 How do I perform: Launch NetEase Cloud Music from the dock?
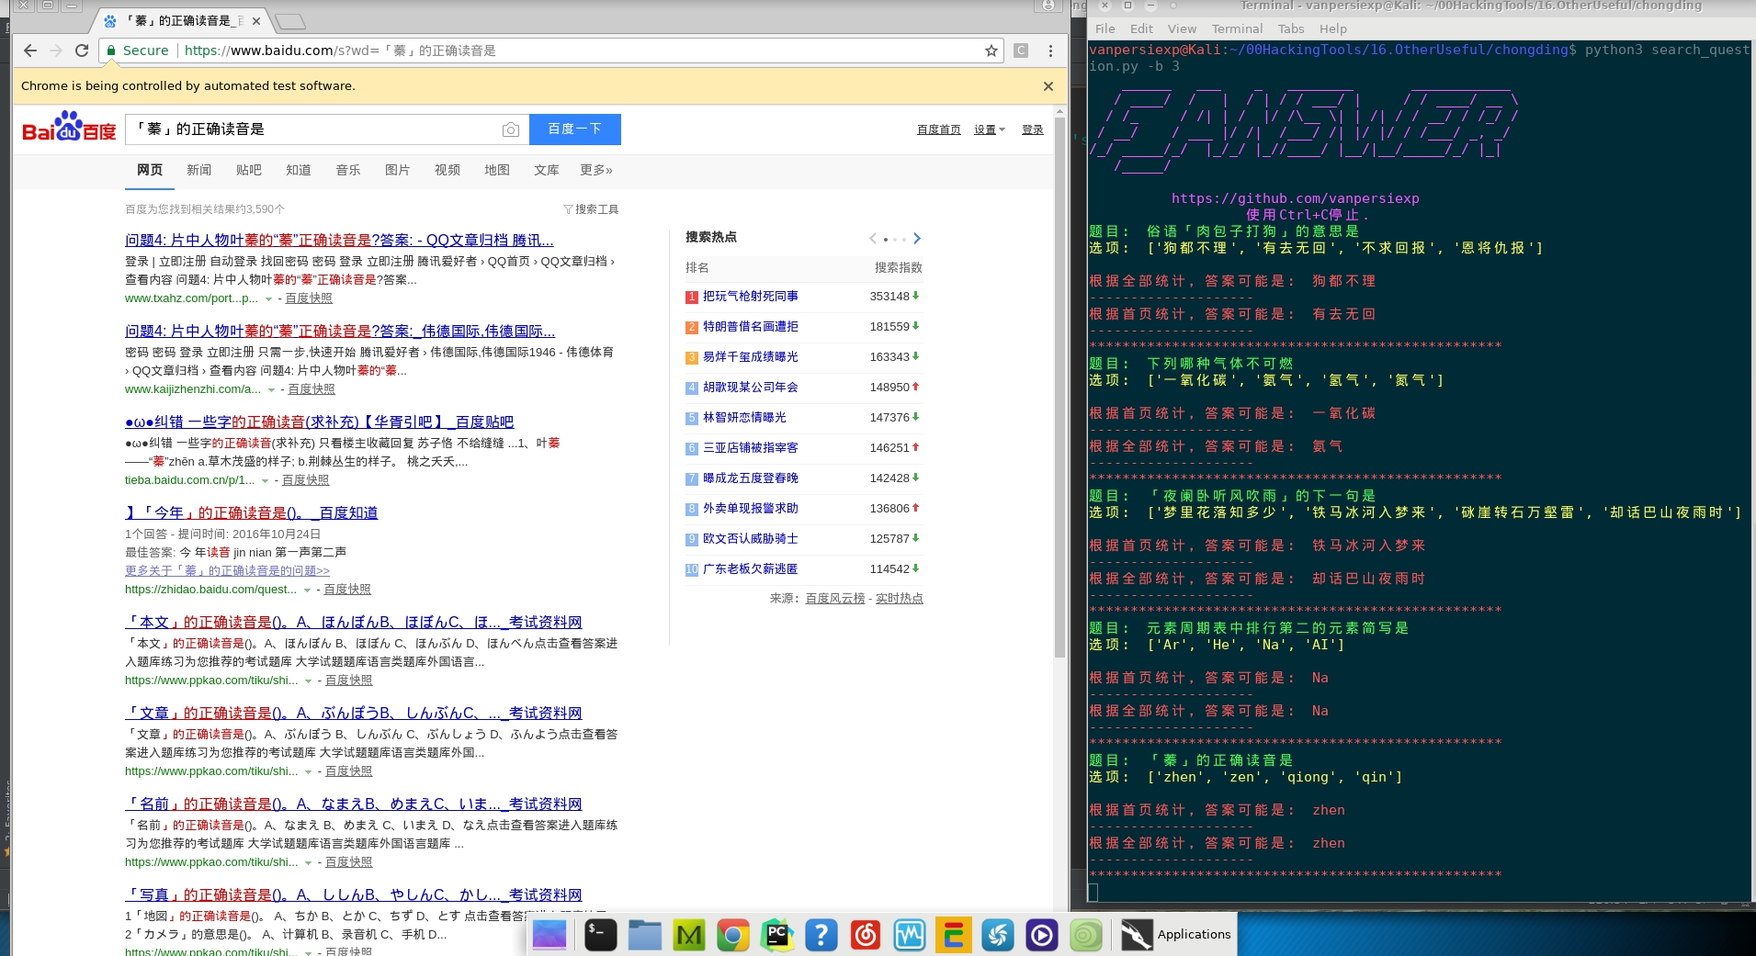tap(866, 935)
